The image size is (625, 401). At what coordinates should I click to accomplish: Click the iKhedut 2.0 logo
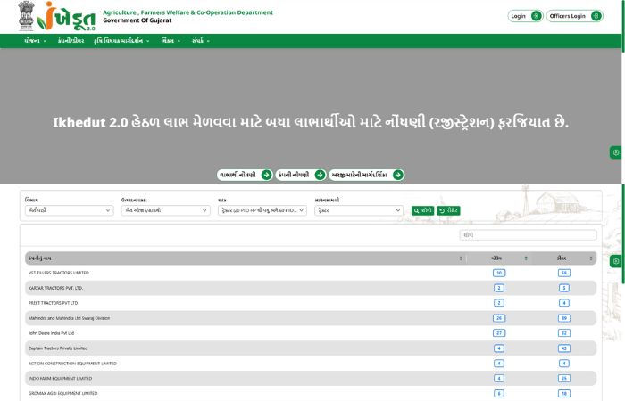tap(67, 16)
